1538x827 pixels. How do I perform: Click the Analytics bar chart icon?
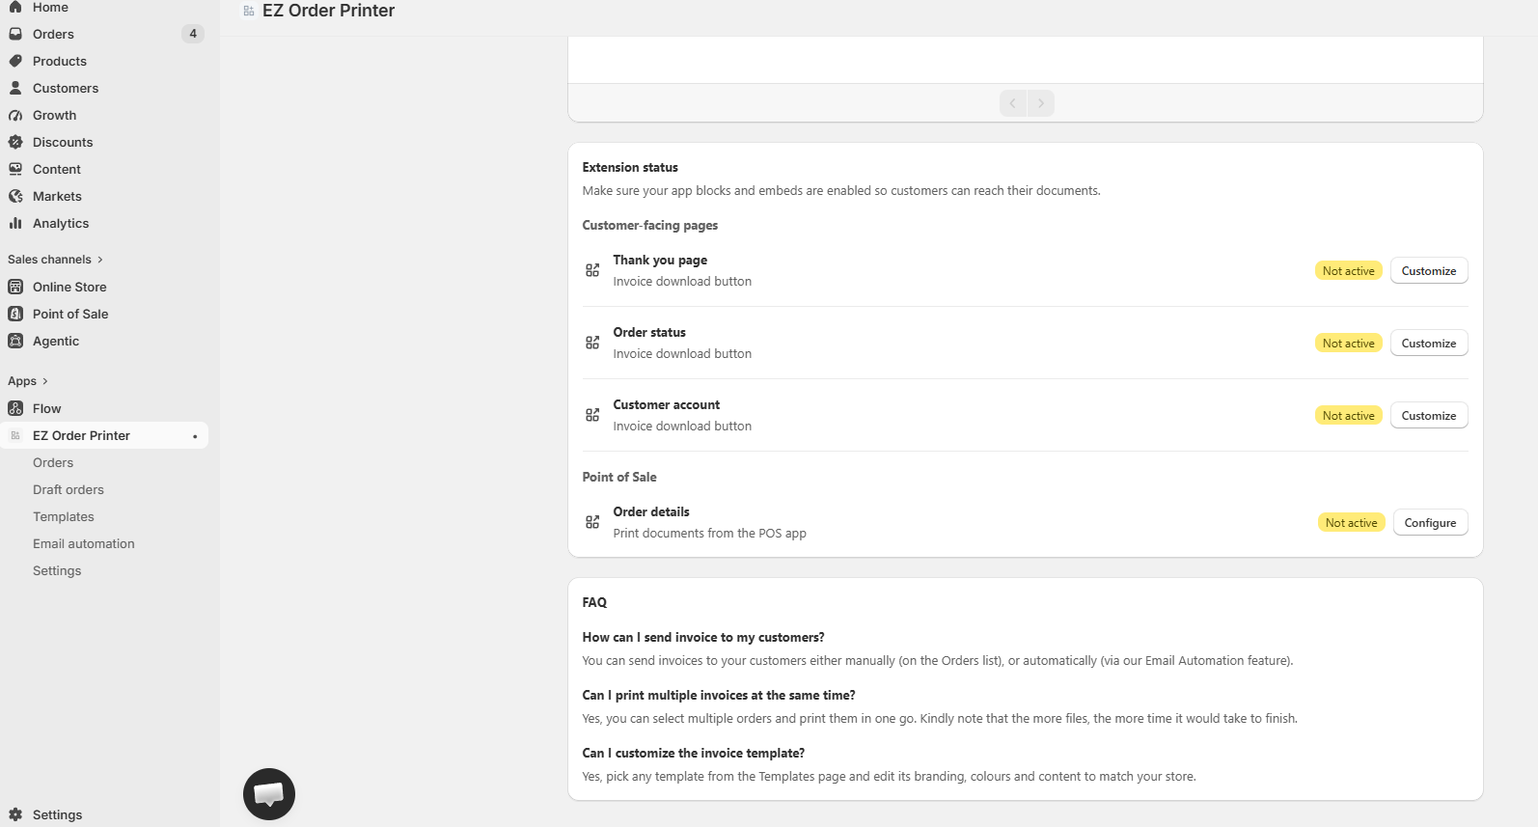click(x=15, y=223)
